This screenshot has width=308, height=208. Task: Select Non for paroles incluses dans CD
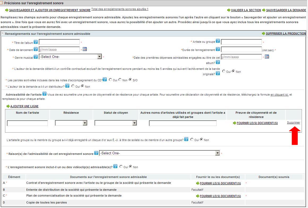click(x=120, y=80)
